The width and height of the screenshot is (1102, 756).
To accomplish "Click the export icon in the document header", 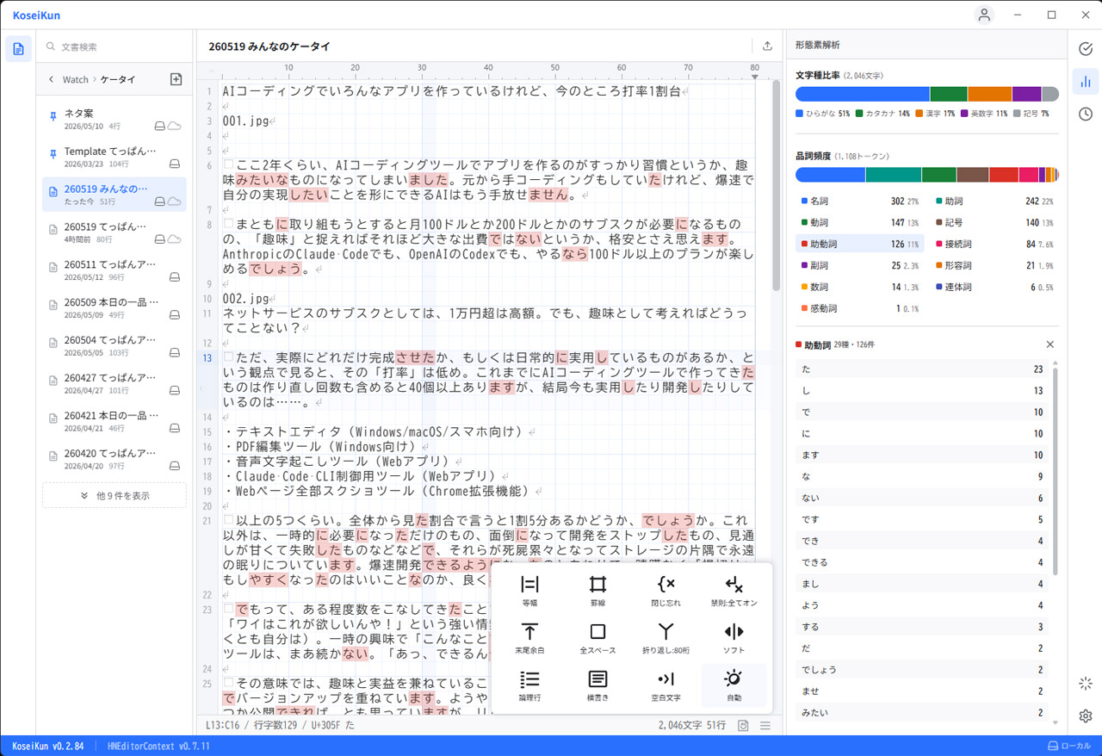I will [767, 46].
